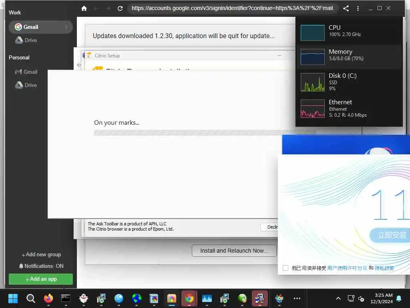Screen dimensions: 410x308
Task: Select the Ethernet performance tile
Action: pyautogui.click(x=349, y=108)
